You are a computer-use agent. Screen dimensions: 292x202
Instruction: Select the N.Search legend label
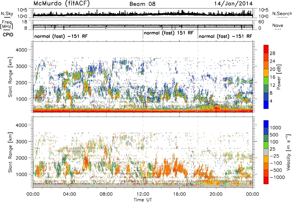pos(282,13)
